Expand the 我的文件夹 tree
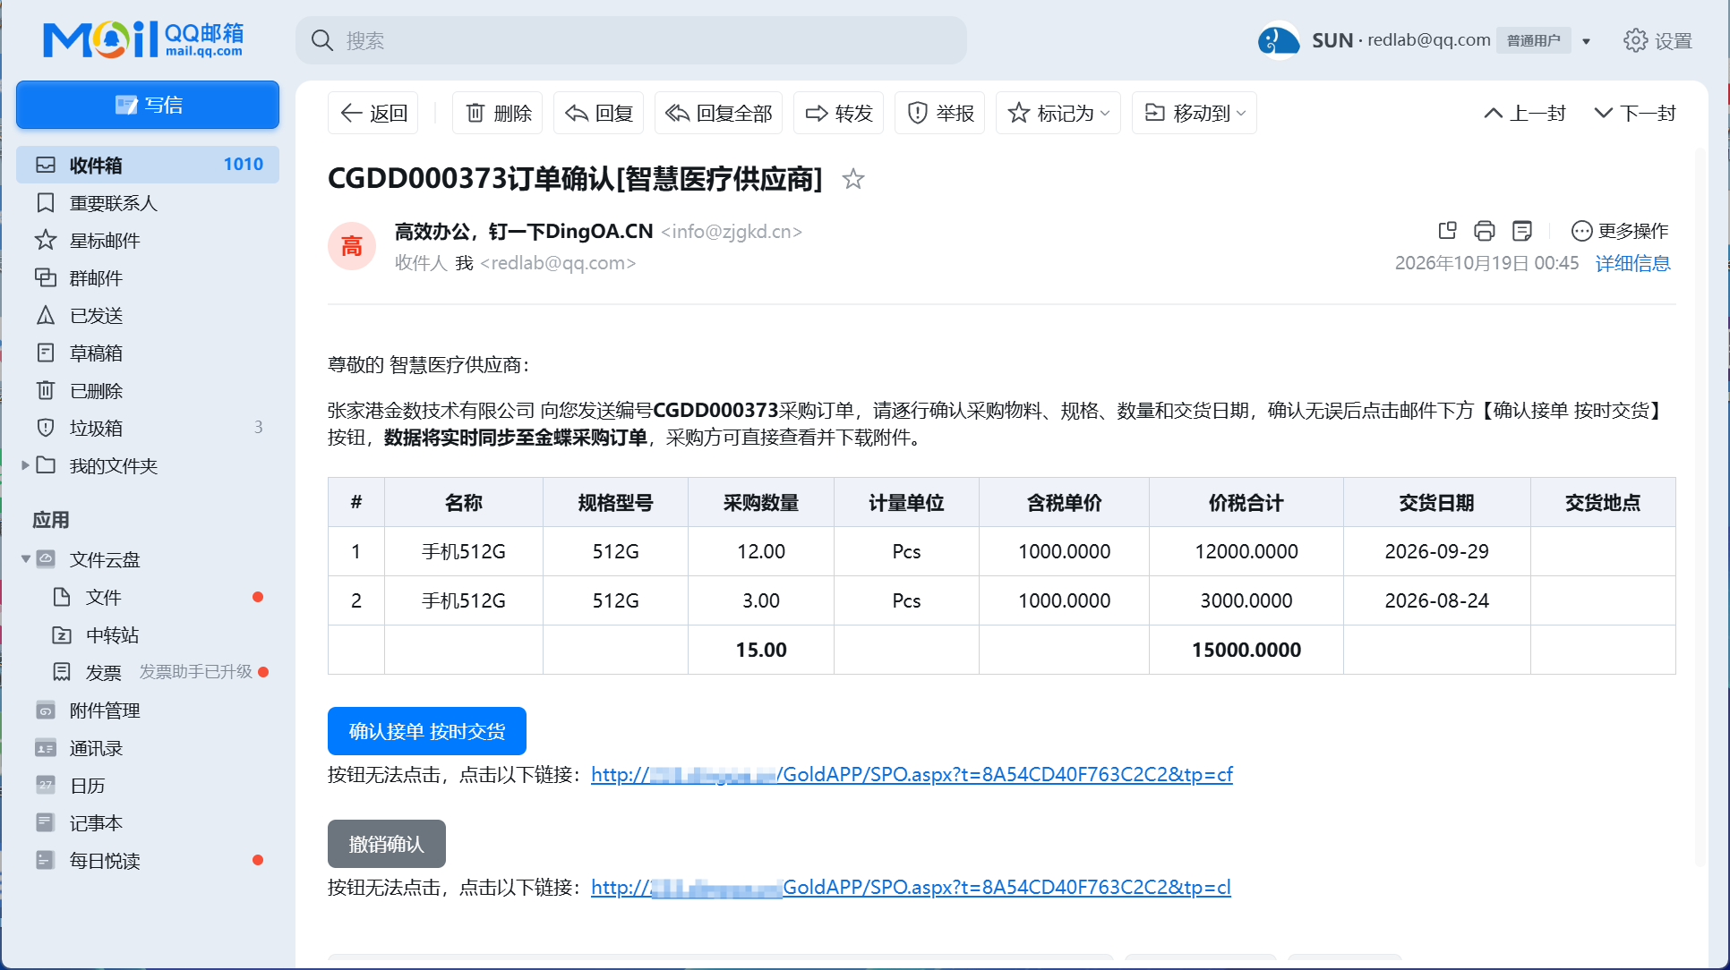Image resolution: width=1730 pixels, height=970 pixels. pos(26,465)
